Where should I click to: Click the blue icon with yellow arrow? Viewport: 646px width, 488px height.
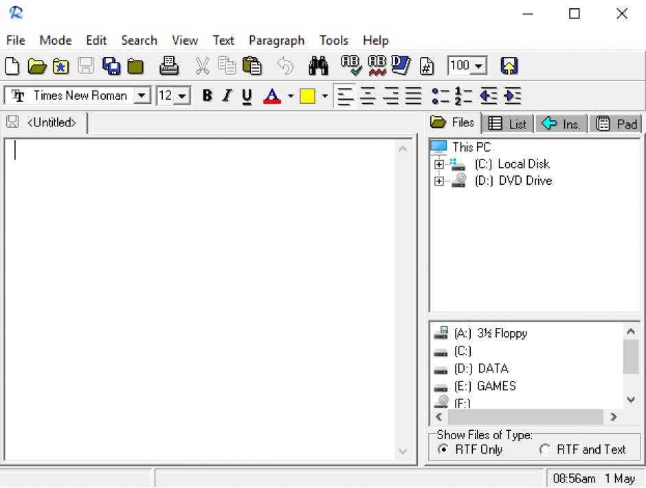(x=509, y=66)
